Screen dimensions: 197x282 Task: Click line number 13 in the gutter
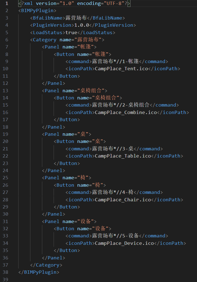pyautogui.click(x=5, y=91)
